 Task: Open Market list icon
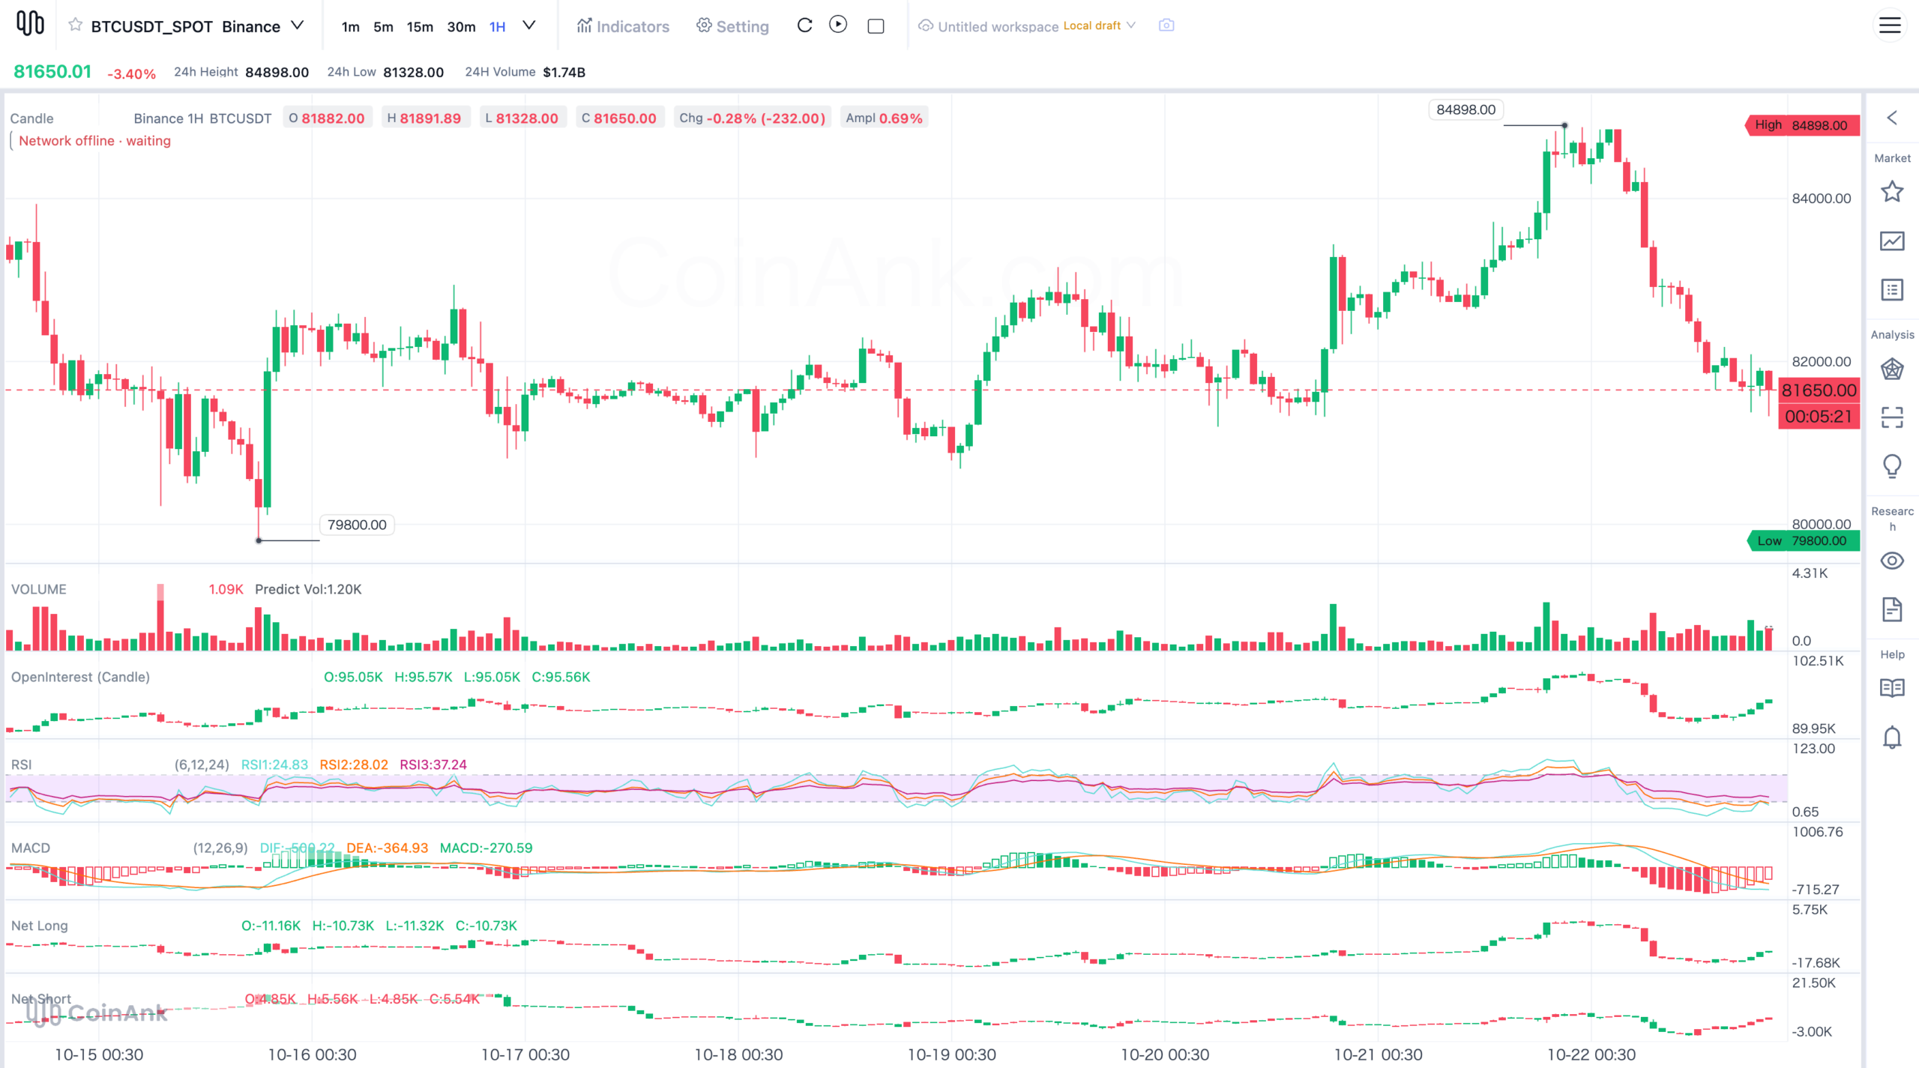point(1892,289)
